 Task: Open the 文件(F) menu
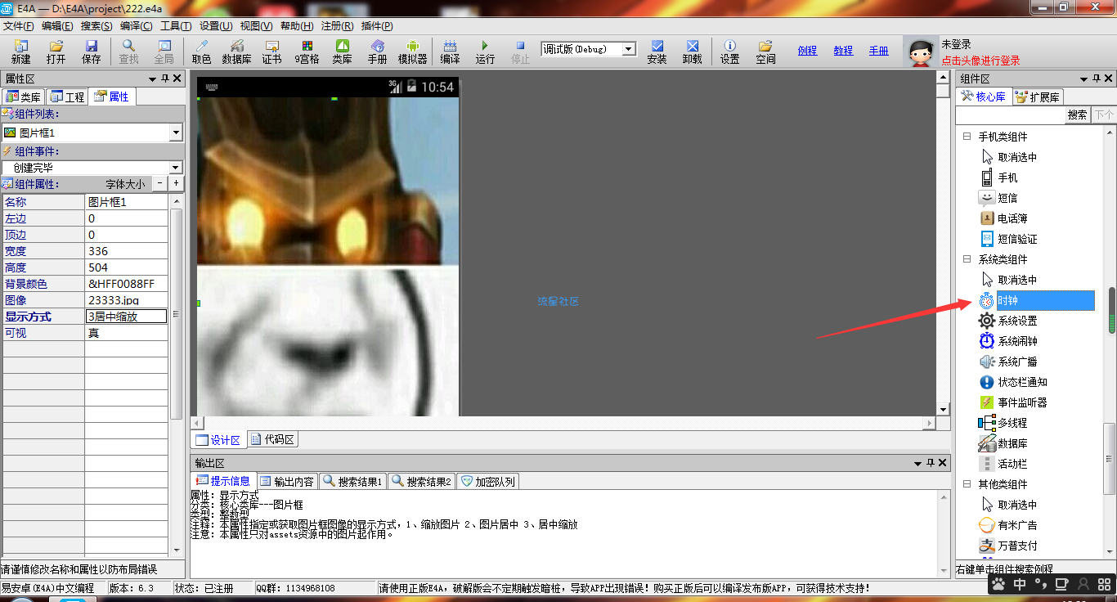19,26
